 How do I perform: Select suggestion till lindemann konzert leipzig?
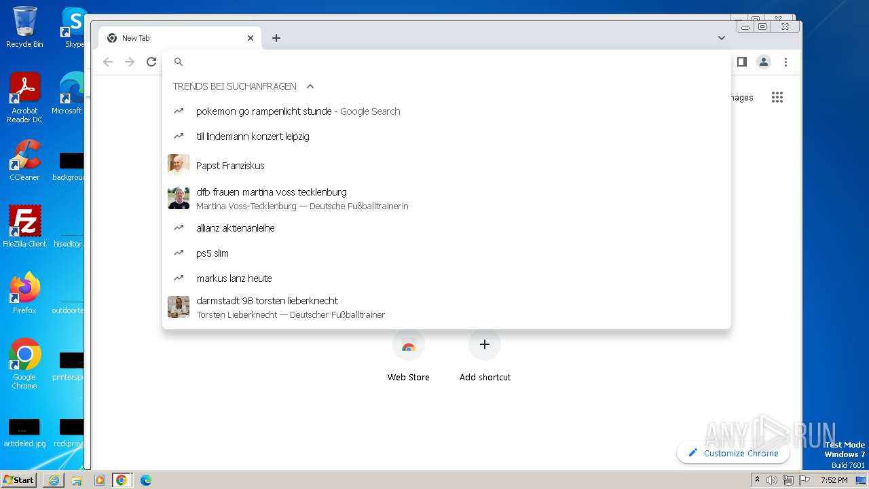point(447,137)
